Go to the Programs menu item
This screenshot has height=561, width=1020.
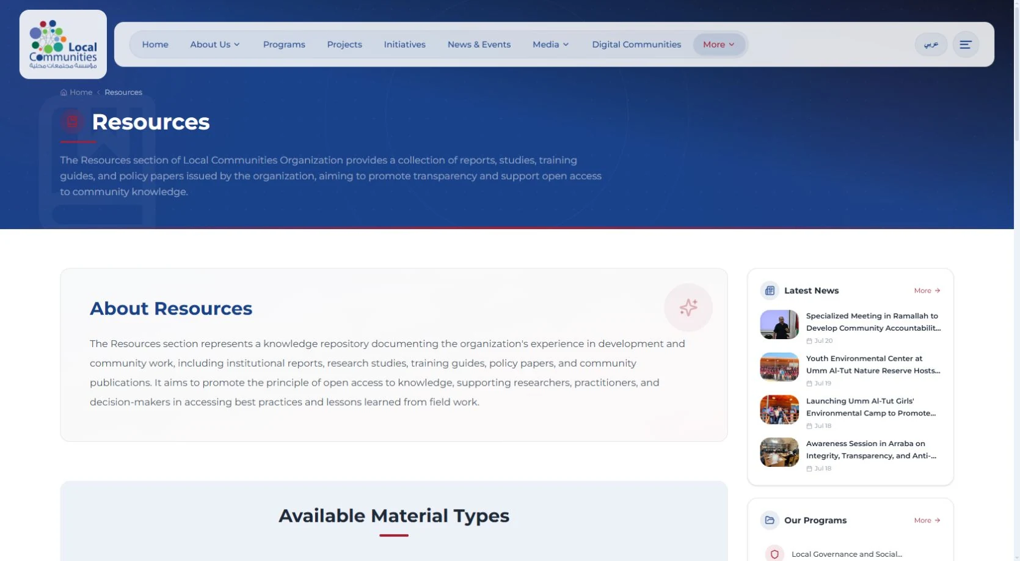pyautogui.click(x=284, y=45)
